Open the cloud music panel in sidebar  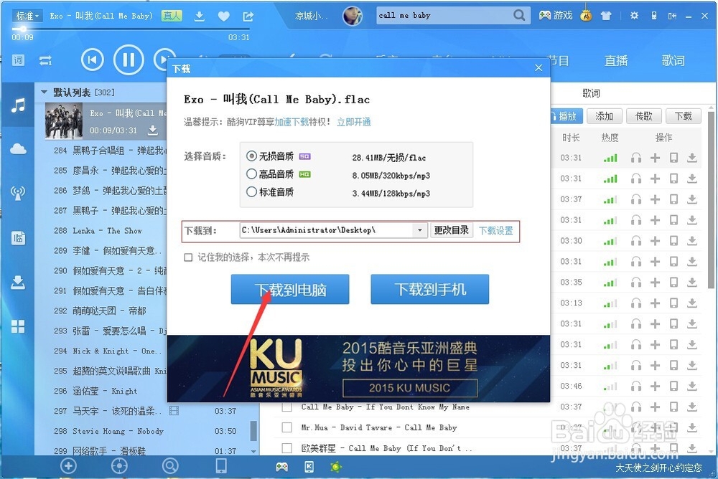[18, 149]
